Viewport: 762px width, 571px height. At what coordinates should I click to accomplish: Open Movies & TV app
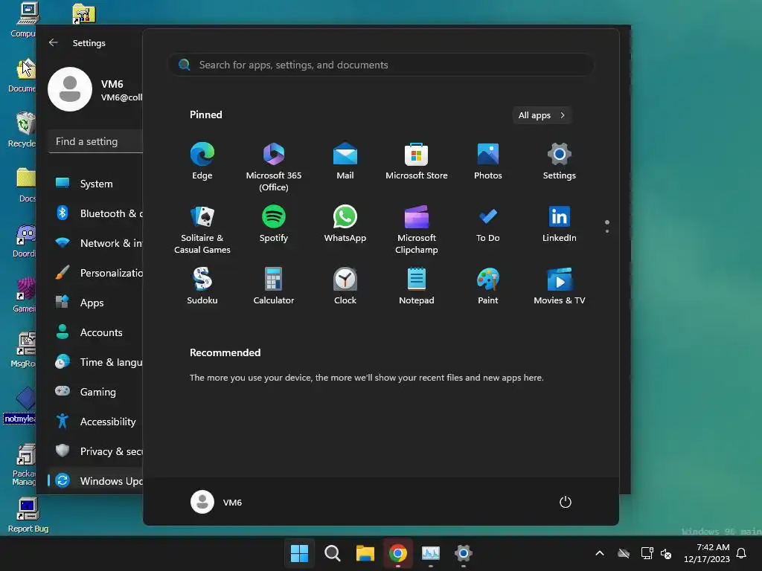tap(560, 286)
